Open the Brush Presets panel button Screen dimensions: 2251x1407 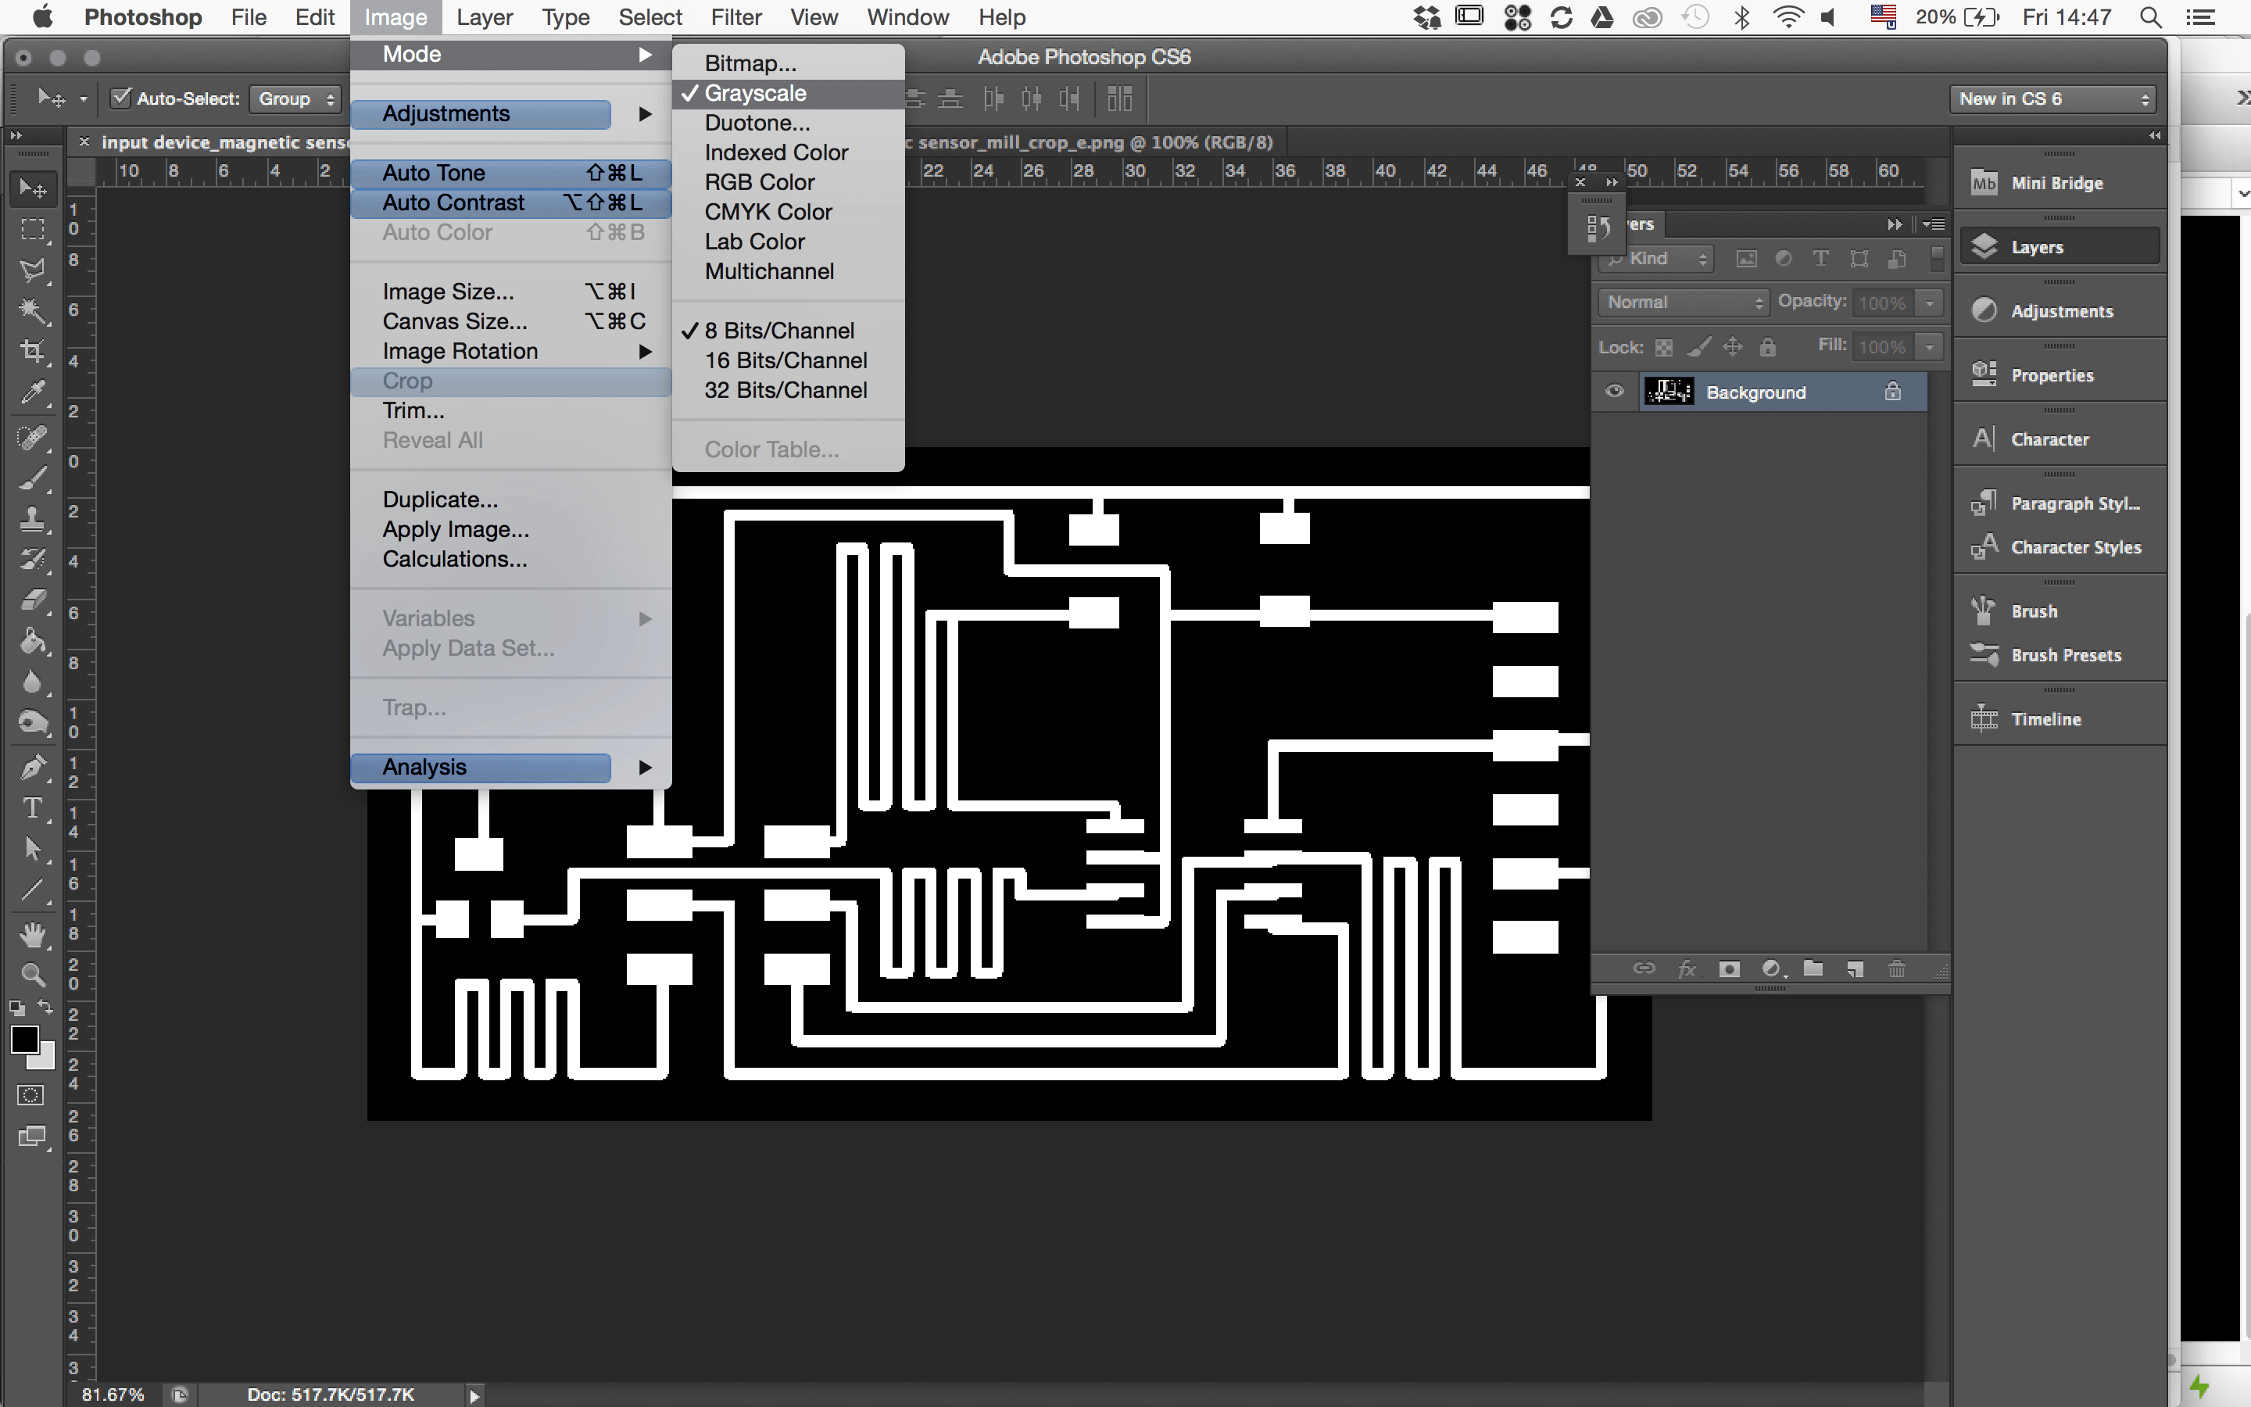(x=2065, y=655)
